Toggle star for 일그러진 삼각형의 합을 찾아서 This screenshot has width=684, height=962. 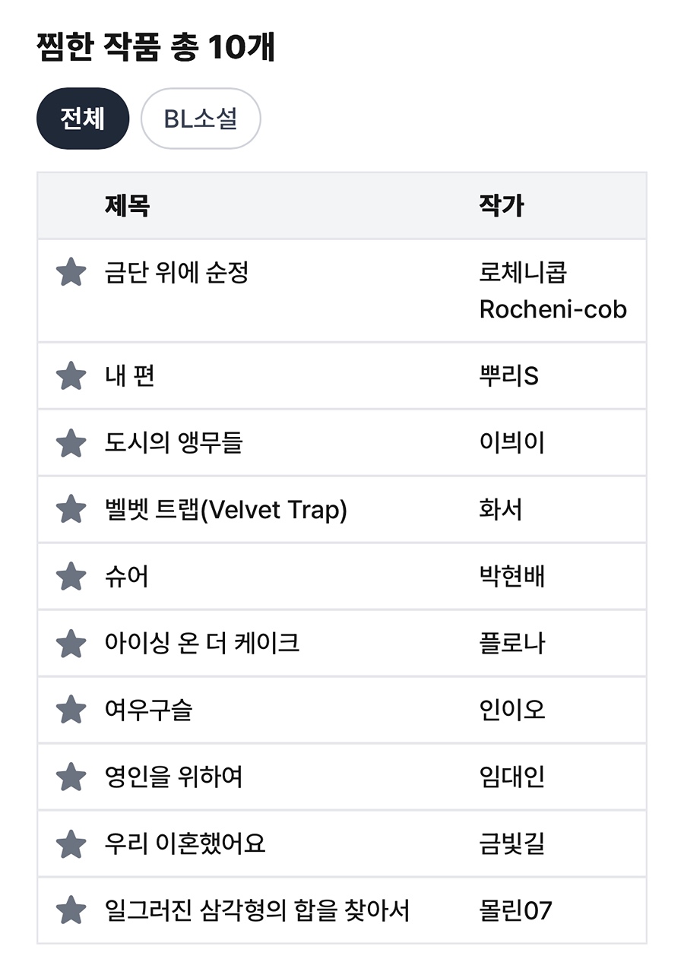[x=71, y=910]
